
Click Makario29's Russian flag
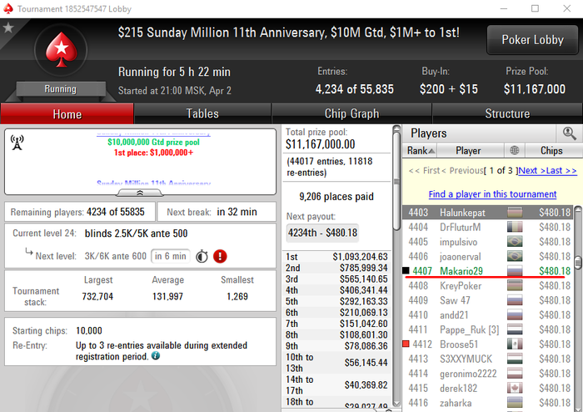point(515,271)
